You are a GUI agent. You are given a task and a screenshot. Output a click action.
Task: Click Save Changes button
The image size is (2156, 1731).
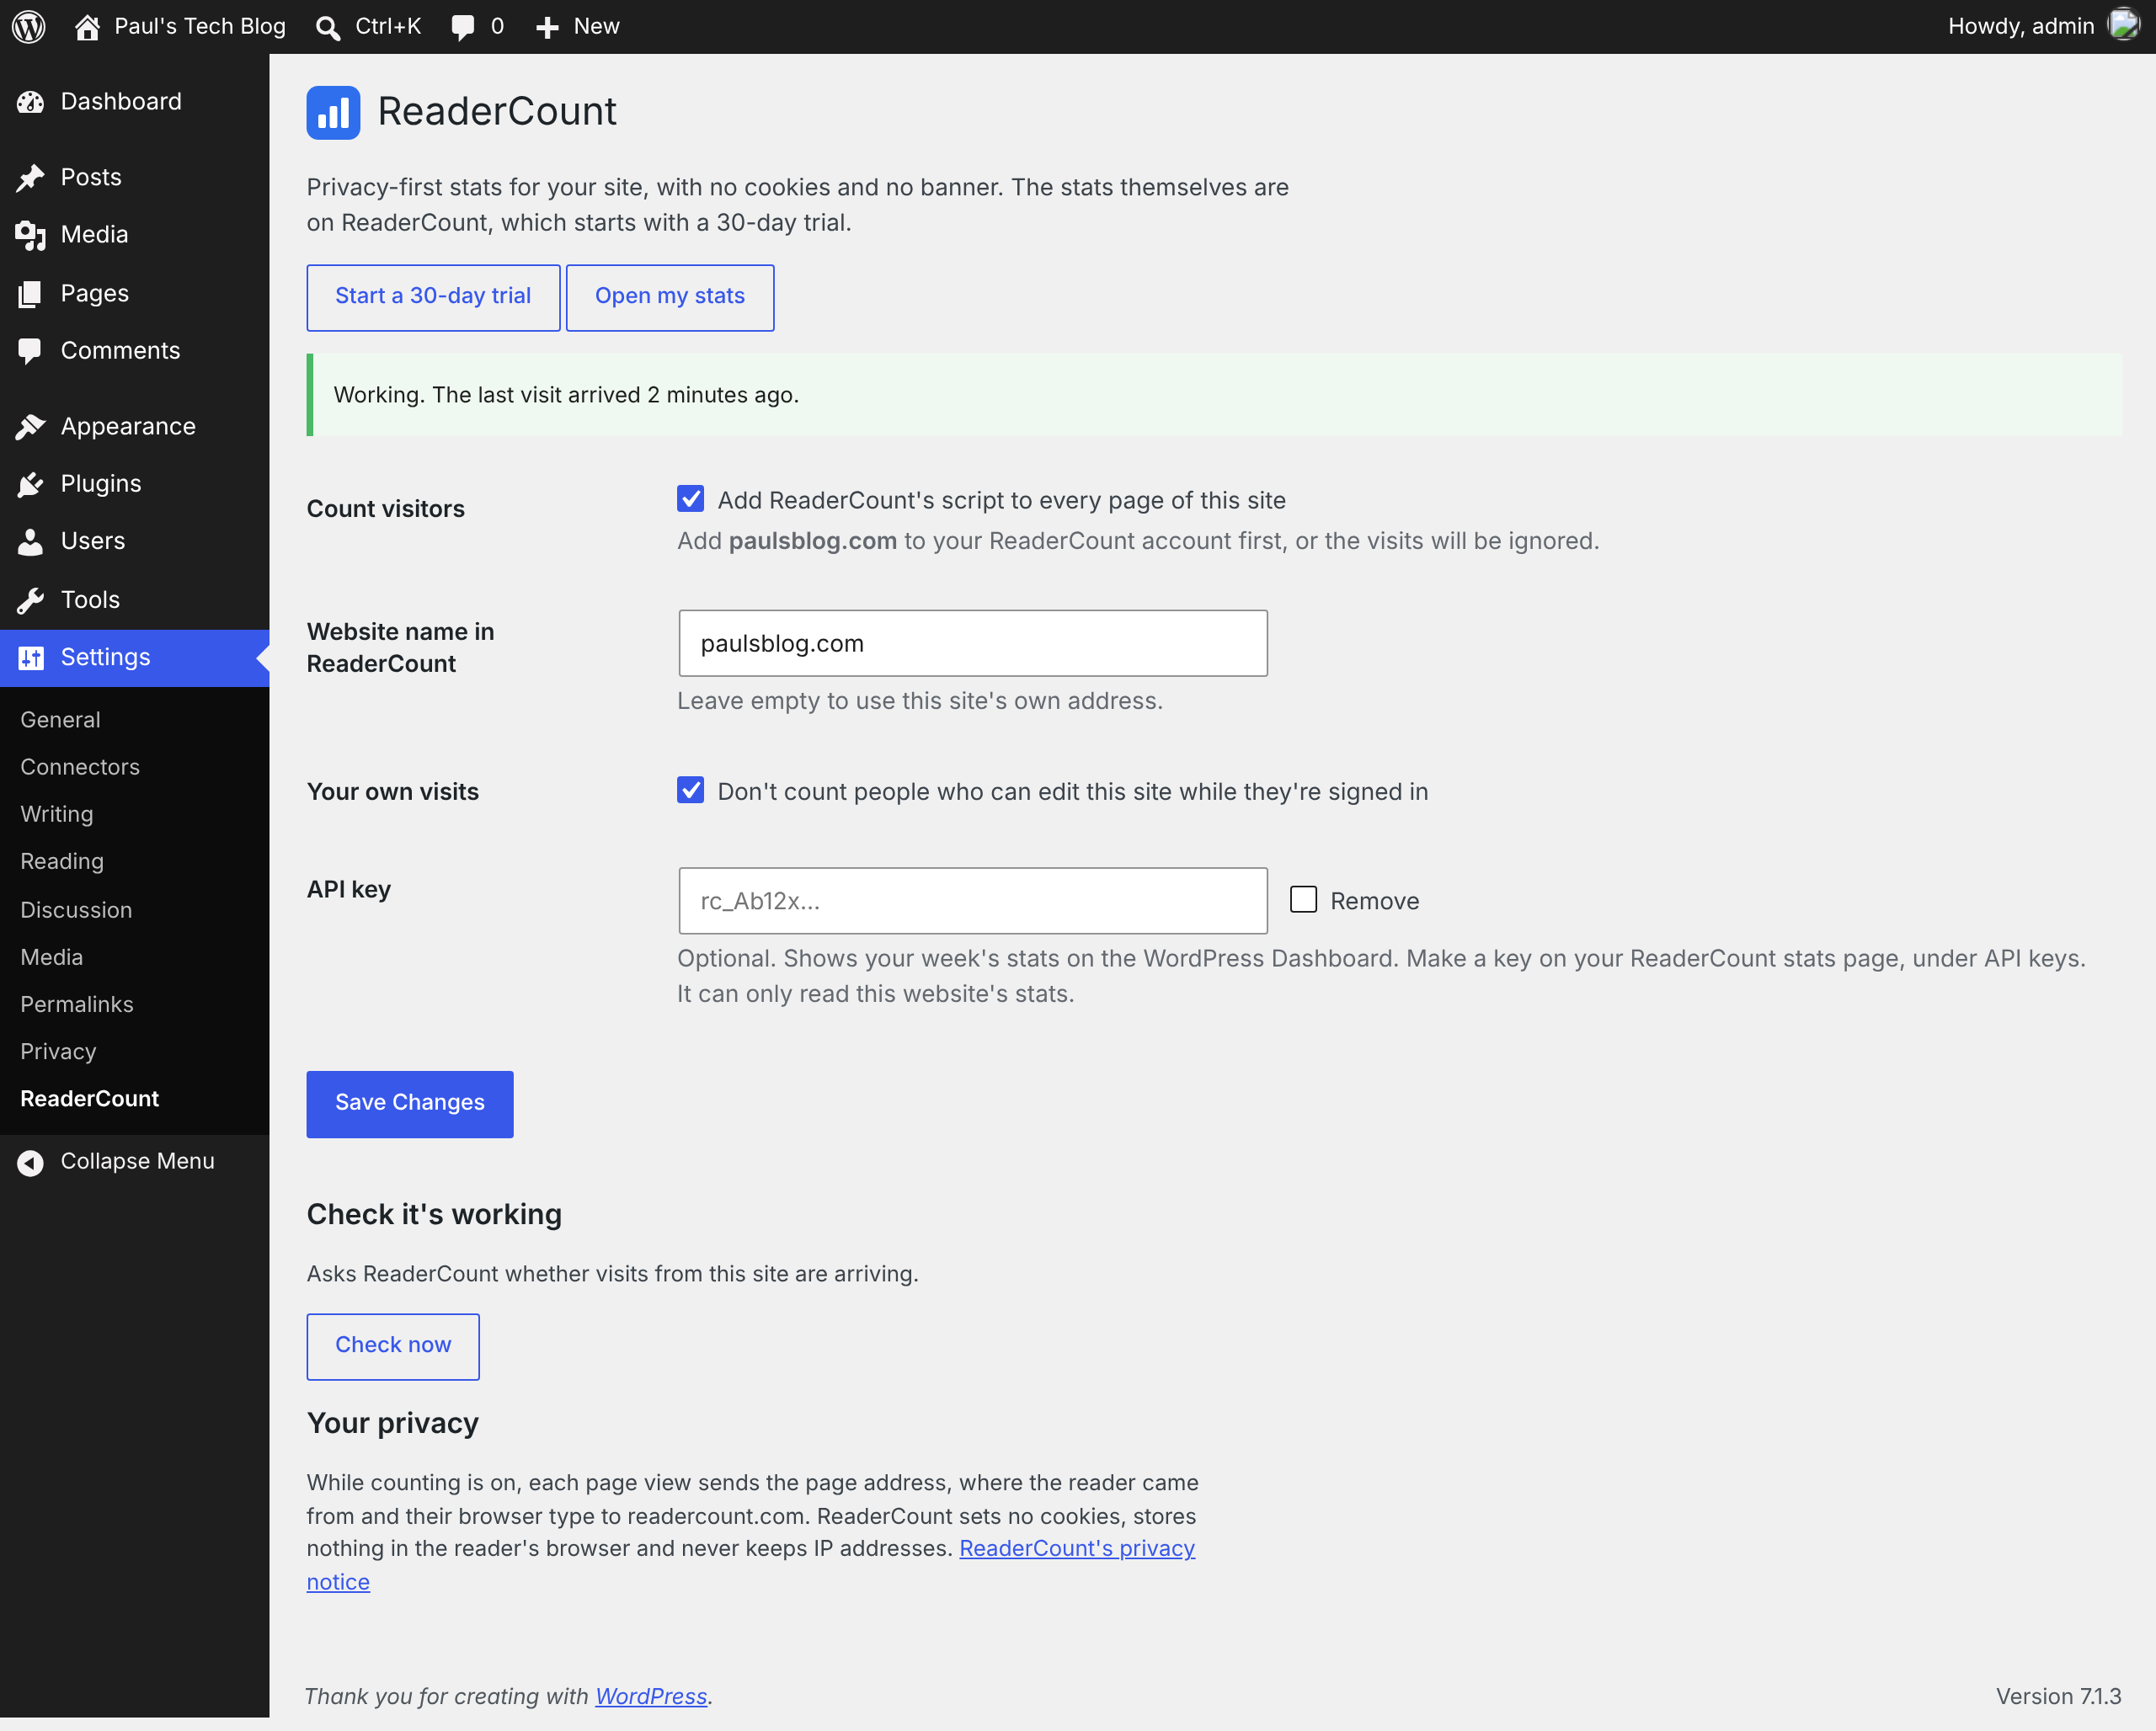click(410, 1104)
